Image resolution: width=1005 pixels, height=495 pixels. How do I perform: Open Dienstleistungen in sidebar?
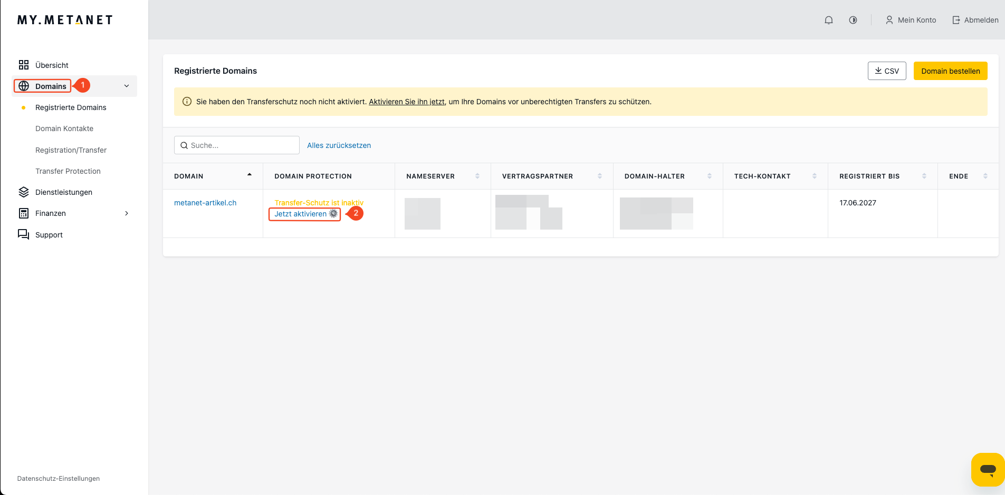tap(64, 192)
